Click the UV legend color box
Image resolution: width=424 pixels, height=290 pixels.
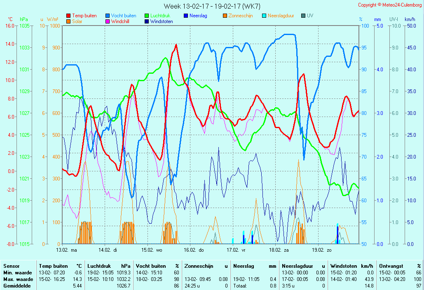point(303,16)
